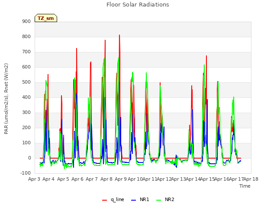This screenshot has height=208, width=277.
Task: Click the PAR/Rnet y-axis label
Action: point(6,99)
